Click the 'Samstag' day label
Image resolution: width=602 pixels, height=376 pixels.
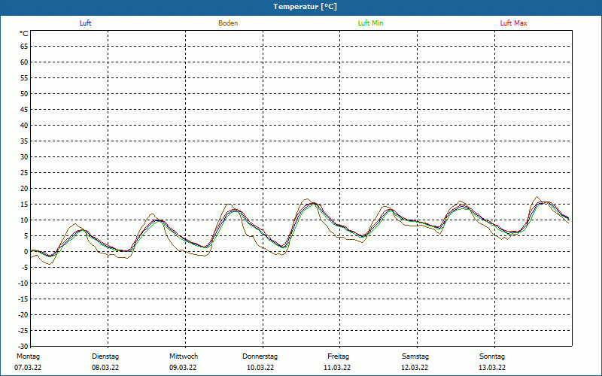point(415,356)
